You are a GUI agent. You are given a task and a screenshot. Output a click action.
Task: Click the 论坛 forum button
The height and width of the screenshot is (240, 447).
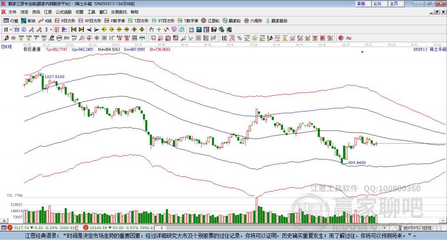(380, 3)
